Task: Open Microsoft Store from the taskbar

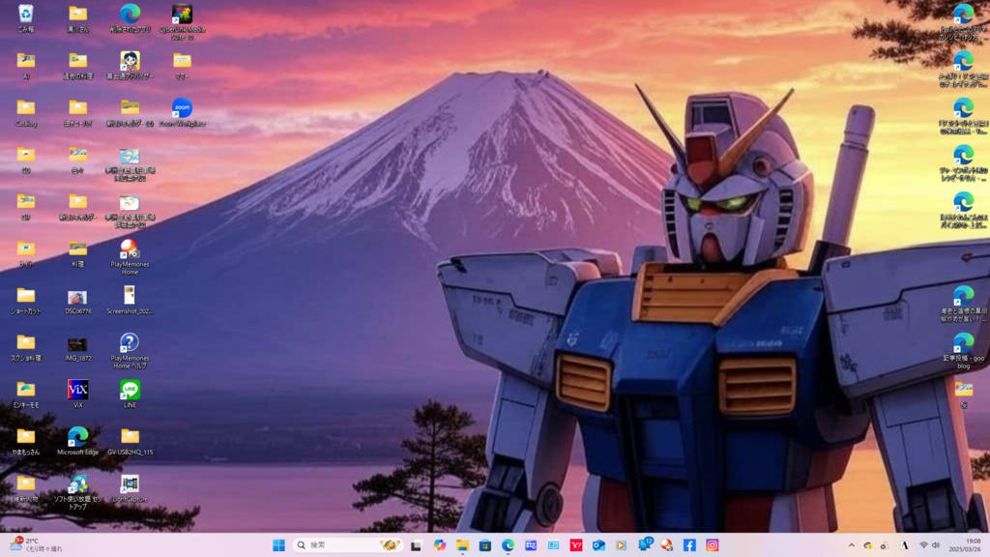Action: point(485,545)
